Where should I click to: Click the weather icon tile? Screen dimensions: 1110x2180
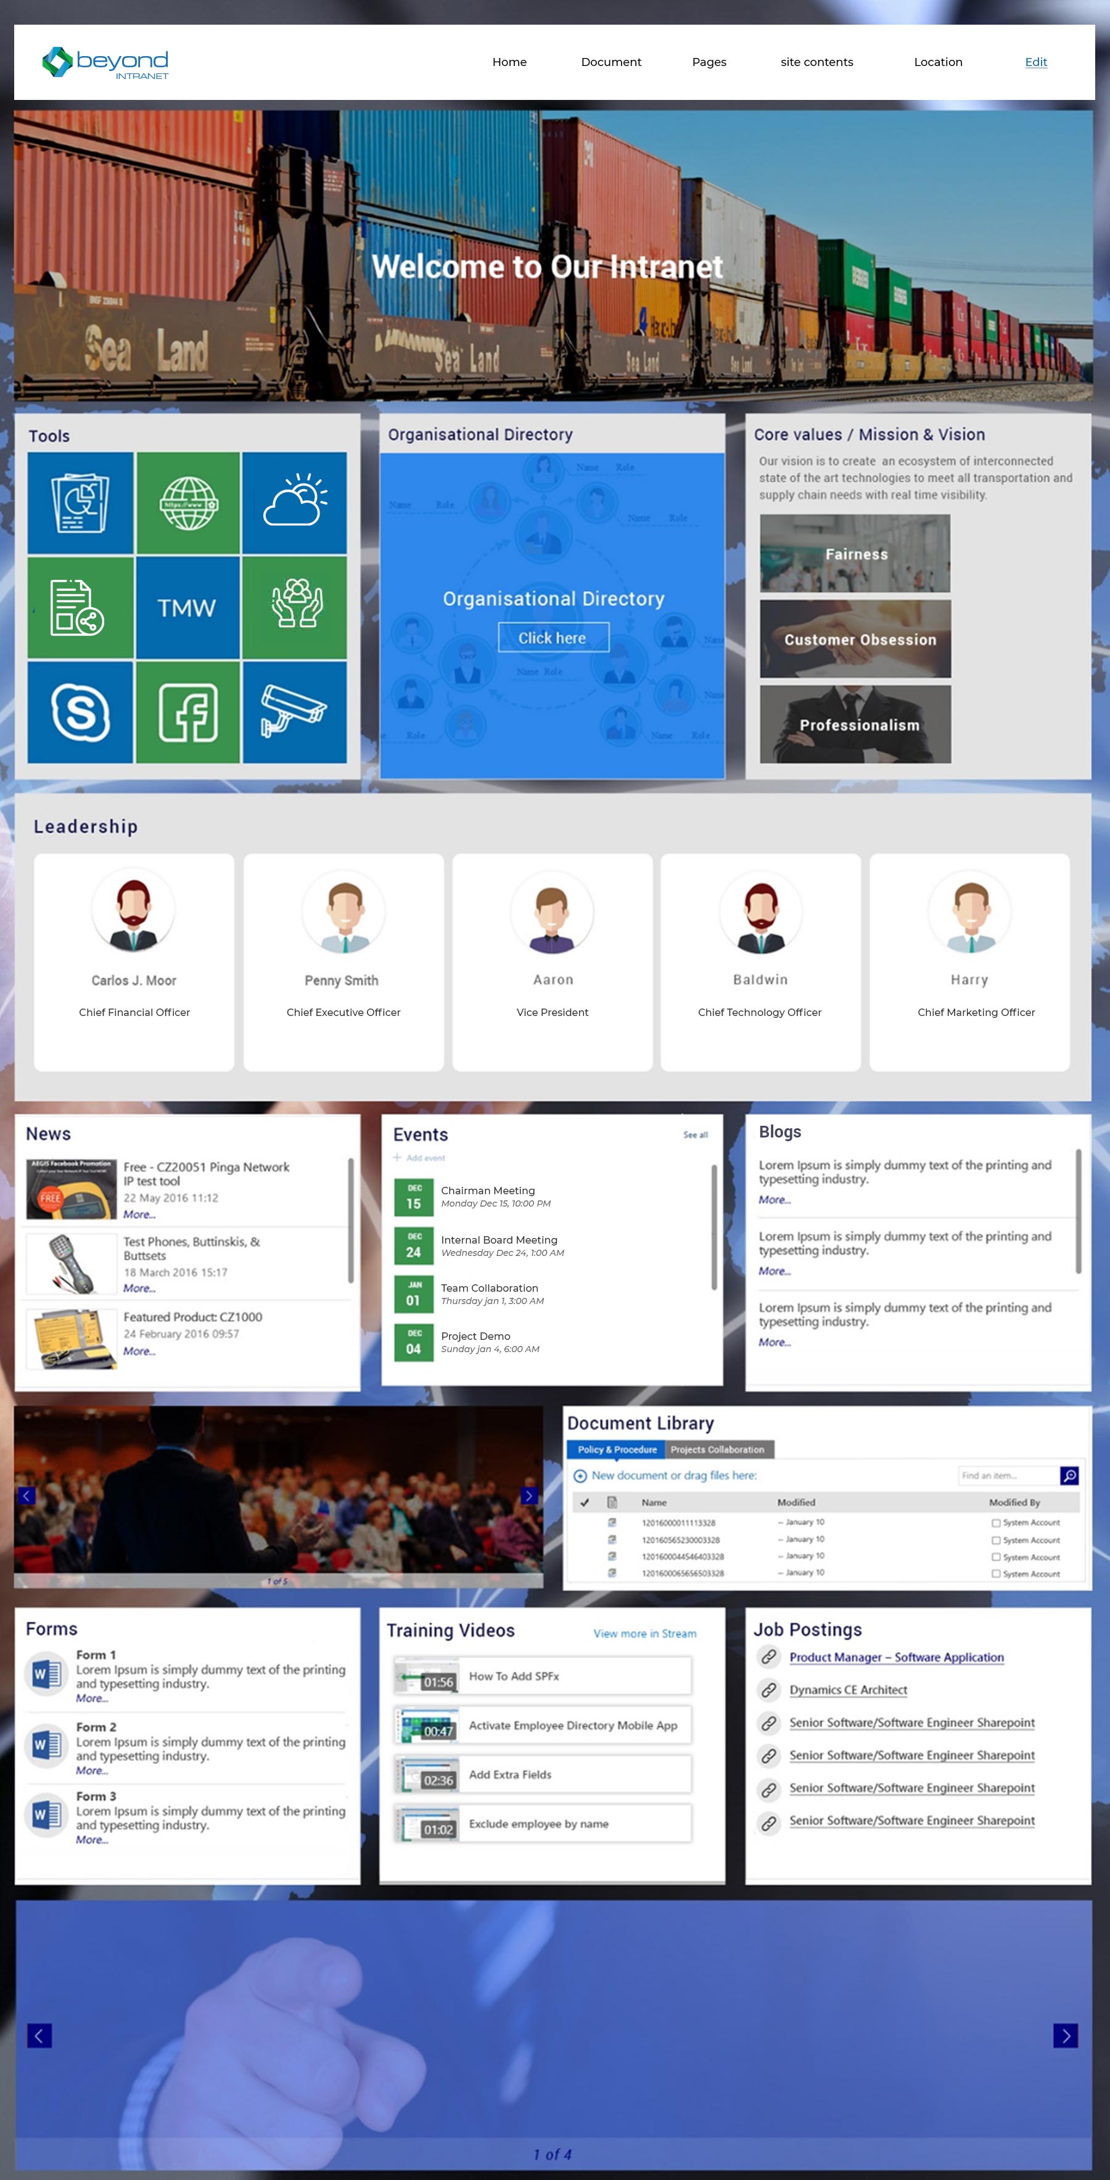pos(295,501)
